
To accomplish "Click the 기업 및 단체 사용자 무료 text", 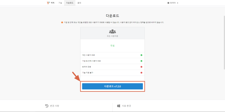I will [x=91, y=61].
